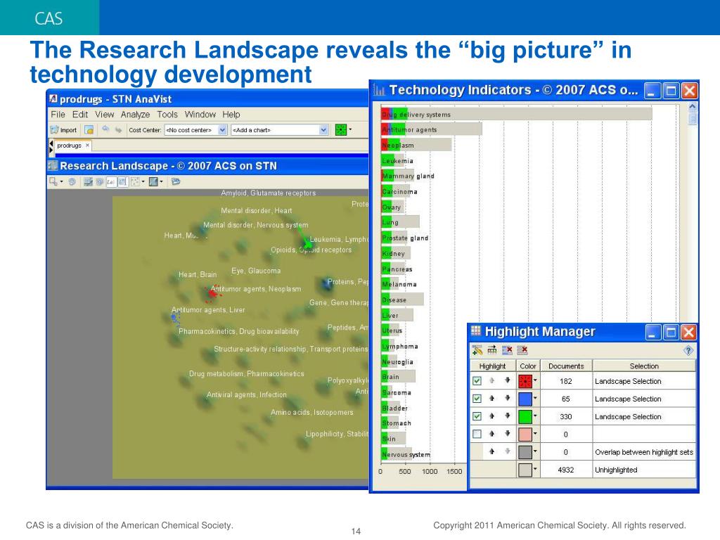Click the Selection column header
The image size is (720, 540).
pyautogui.click(x=644, y=366)
